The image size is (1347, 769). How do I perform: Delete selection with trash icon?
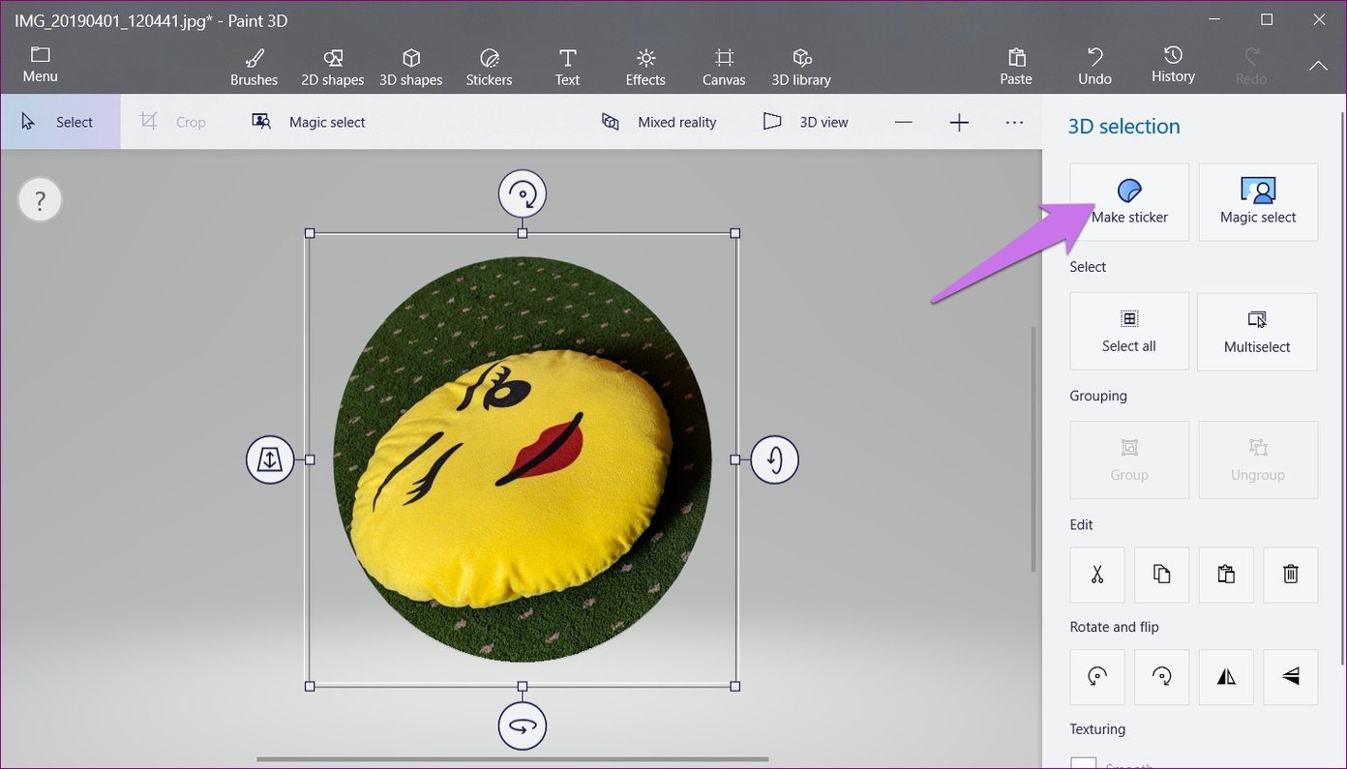[1291, 575]
